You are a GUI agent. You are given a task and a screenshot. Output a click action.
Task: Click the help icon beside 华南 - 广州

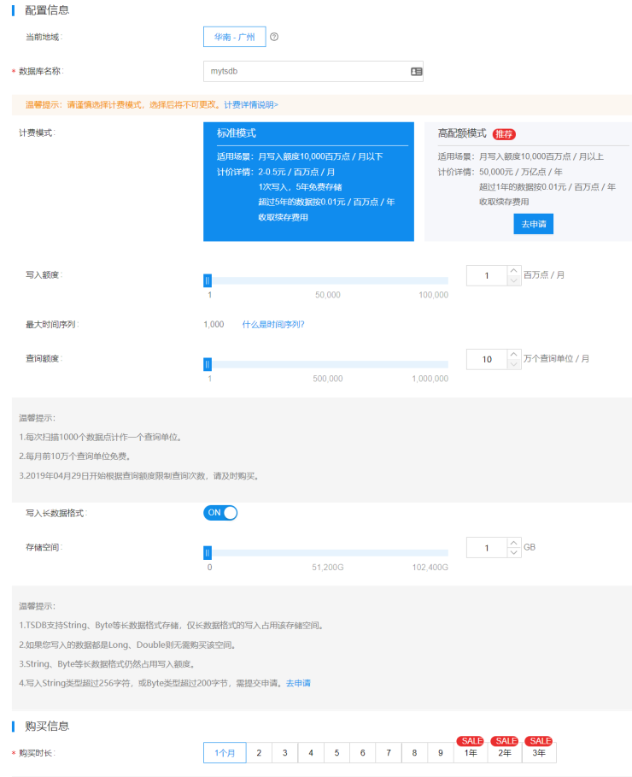pos(274,37)
